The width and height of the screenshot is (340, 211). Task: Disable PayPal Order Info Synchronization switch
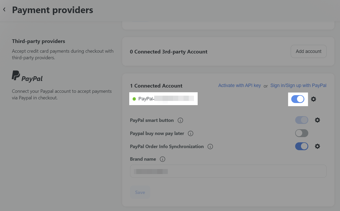pyautogui.click(x=301, y=146)
